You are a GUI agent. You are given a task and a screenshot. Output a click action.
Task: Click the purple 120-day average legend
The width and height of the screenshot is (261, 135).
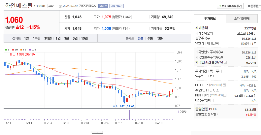[x=32, y=49]
